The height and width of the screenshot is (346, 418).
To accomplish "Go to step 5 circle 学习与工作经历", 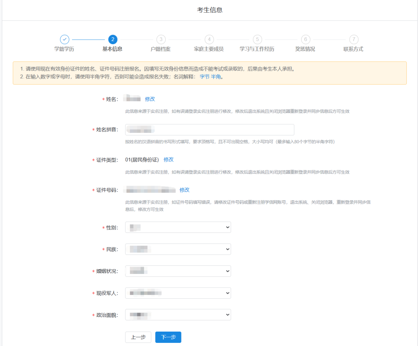I will [x=257, y=40].
